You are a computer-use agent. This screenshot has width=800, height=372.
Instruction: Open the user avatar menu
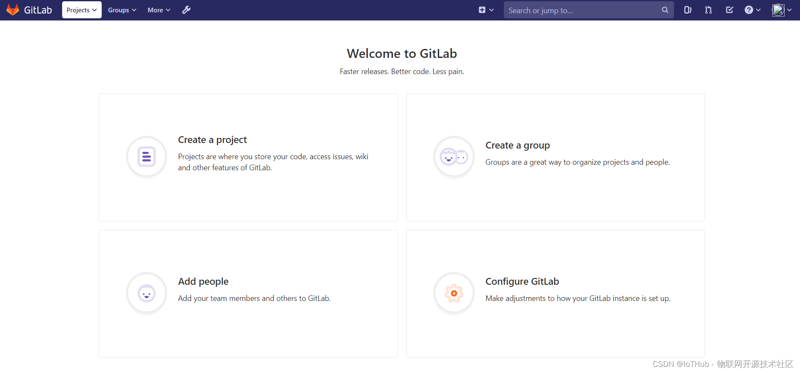pyautogui.click(x=782, y=10)
